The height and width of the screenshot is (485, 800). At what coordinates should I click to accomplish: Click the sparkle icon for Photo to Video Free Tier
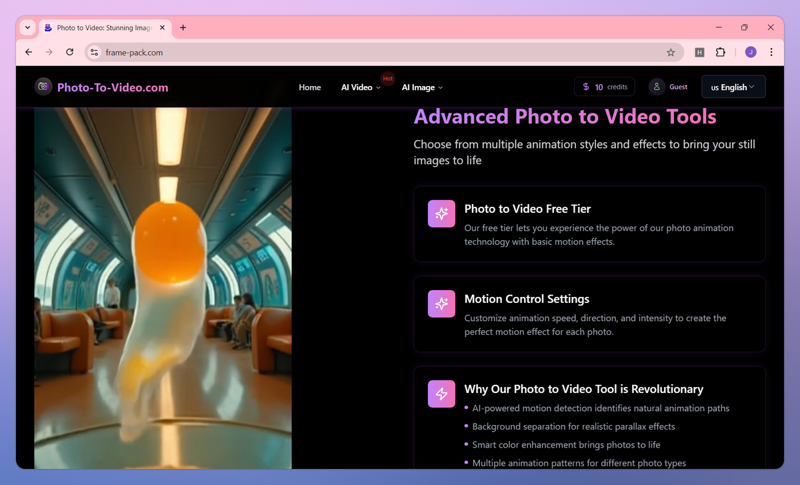441,213
